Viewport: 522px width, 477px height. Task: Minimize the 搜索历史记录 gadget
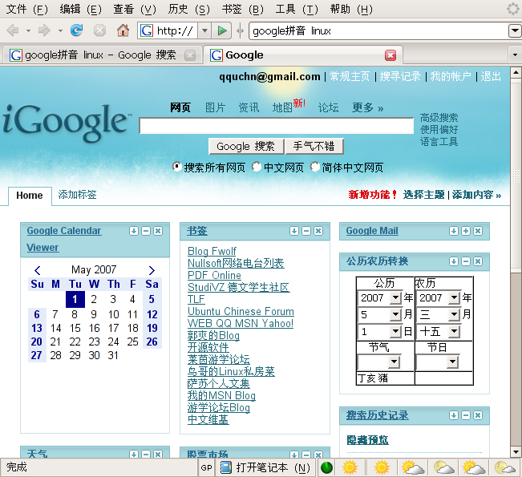coord(466,415)
